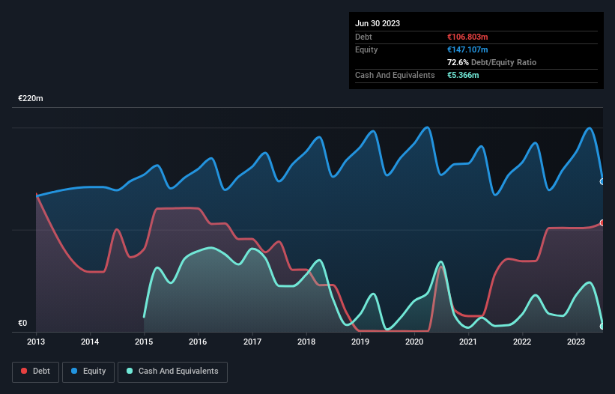Click the €0 y-axis label

click(22, 323)
